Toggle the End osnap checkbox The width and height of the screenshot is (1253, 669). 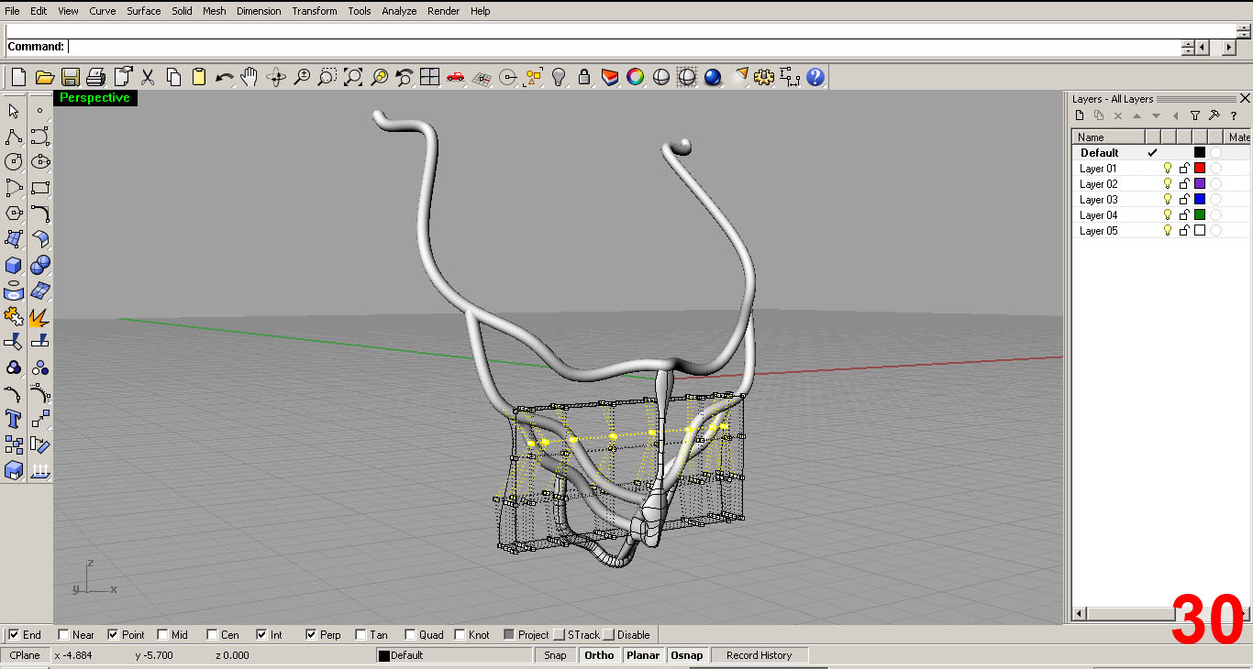[x=14, y=634]
